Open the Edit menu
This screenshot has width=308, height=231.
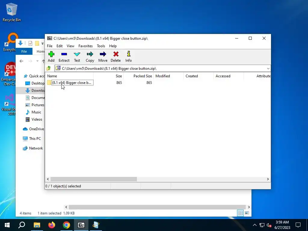tap(60, 46)
